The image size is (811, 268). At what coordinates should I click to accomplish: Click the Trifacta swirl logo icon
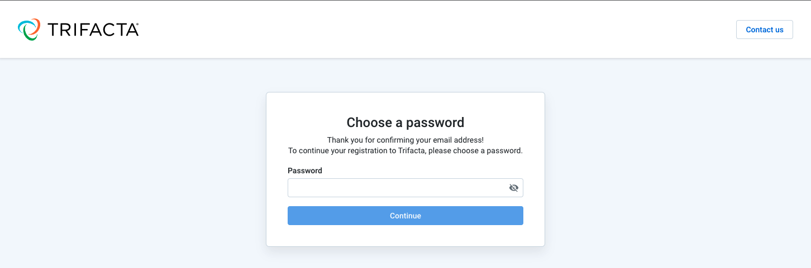tap(29, 30)
